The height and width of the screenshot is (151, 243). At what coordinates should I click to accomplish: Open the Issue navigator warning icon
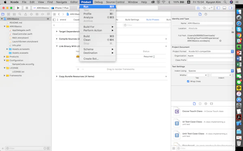point(26,14)
